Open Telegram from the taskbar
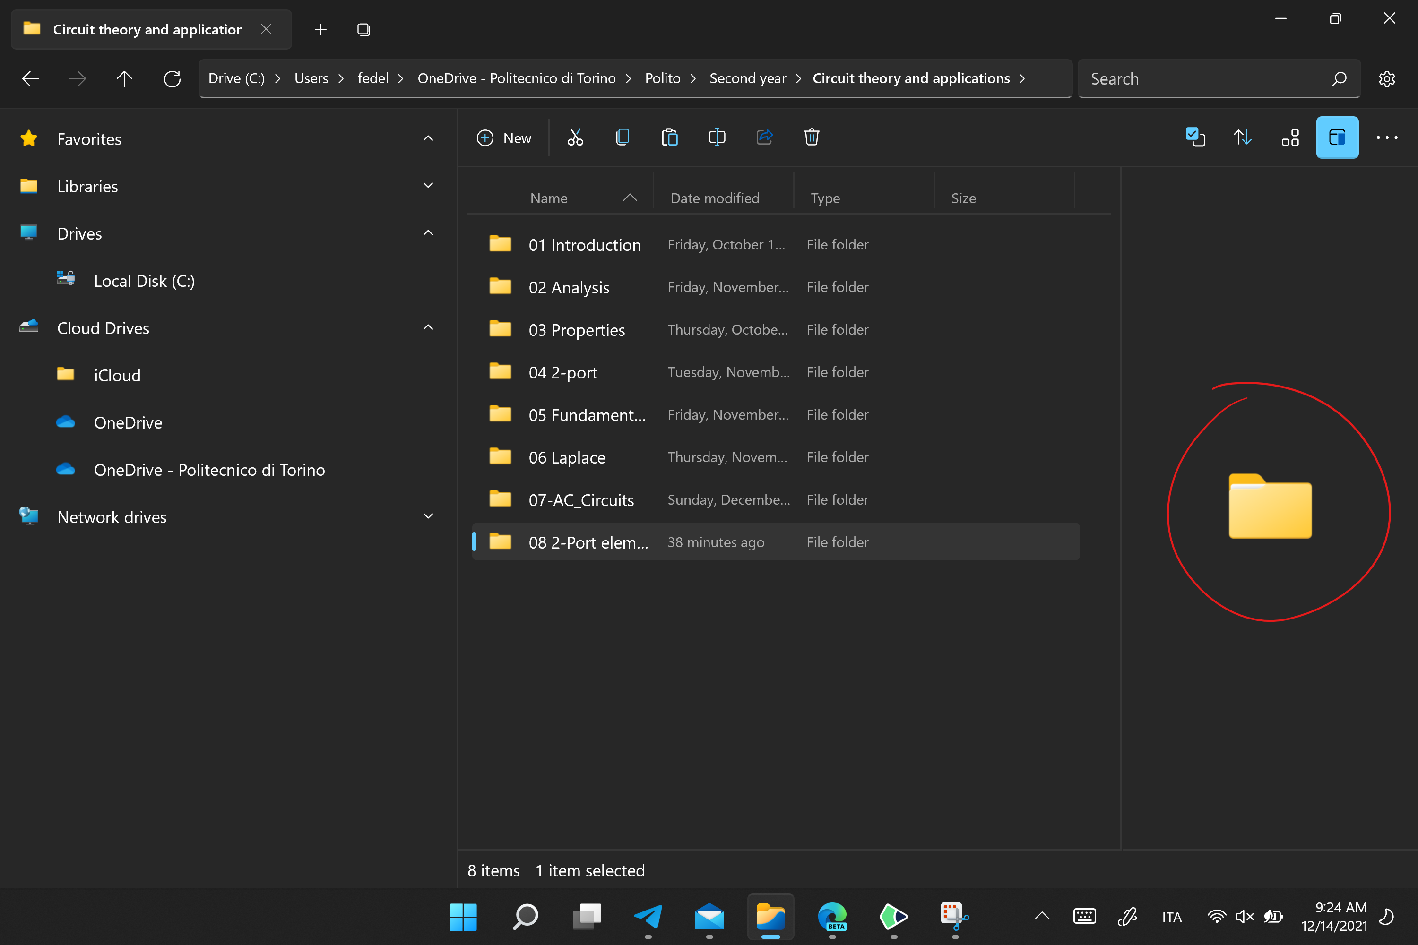The height and width of the screenshot is (945, 1418). [648, 917]
